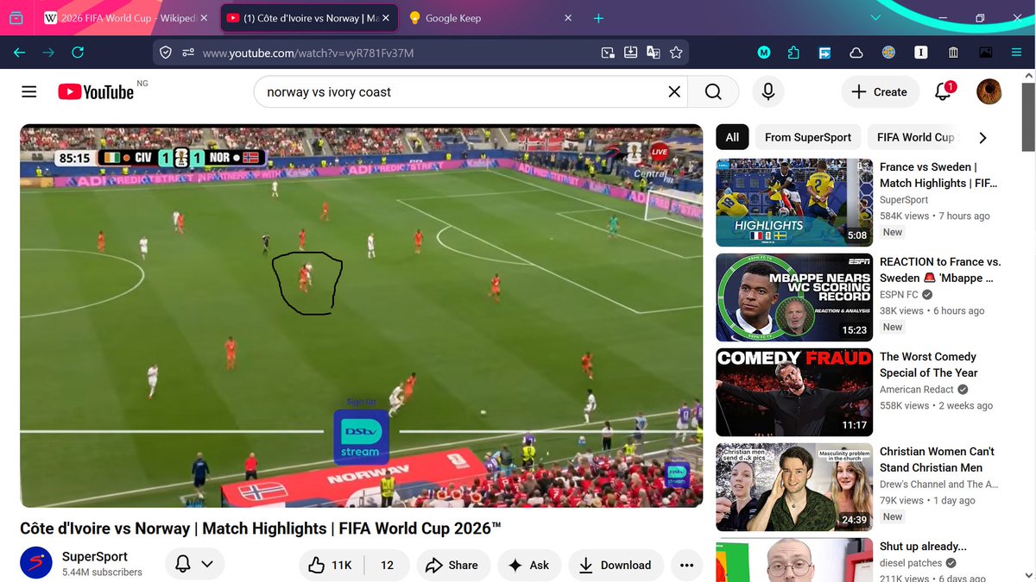Image resolution: width=1036 pixels, height=582 pixels.
Task: Bookmark this page with the star
Action: click(676, 53)
